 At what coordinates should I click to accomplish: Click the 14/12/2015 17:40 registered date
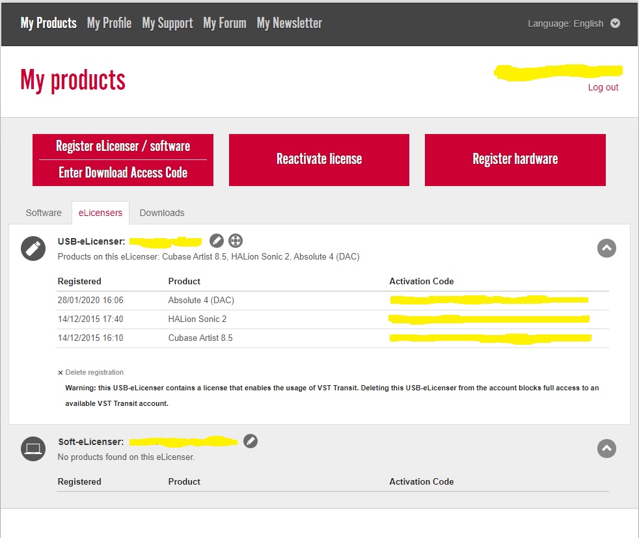[x=90, y=319]
